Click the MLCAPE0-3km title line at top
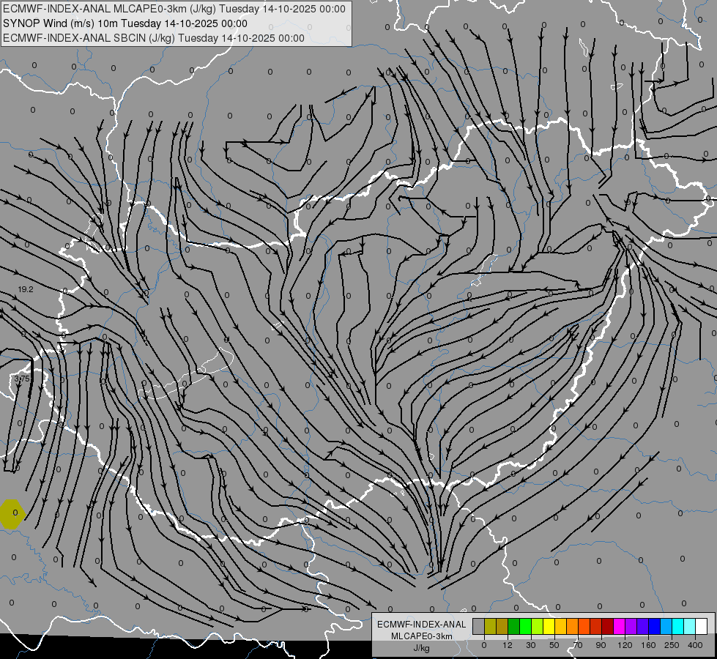 pos(174,9)
